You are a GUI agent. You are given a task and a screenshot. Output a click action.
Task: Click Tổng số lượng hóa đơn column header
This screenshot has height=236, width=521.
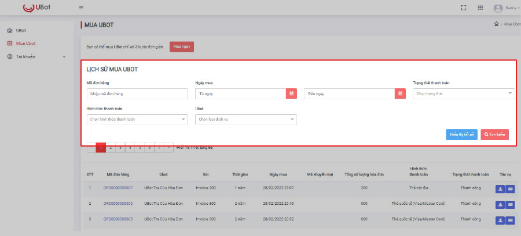point(364,174)
